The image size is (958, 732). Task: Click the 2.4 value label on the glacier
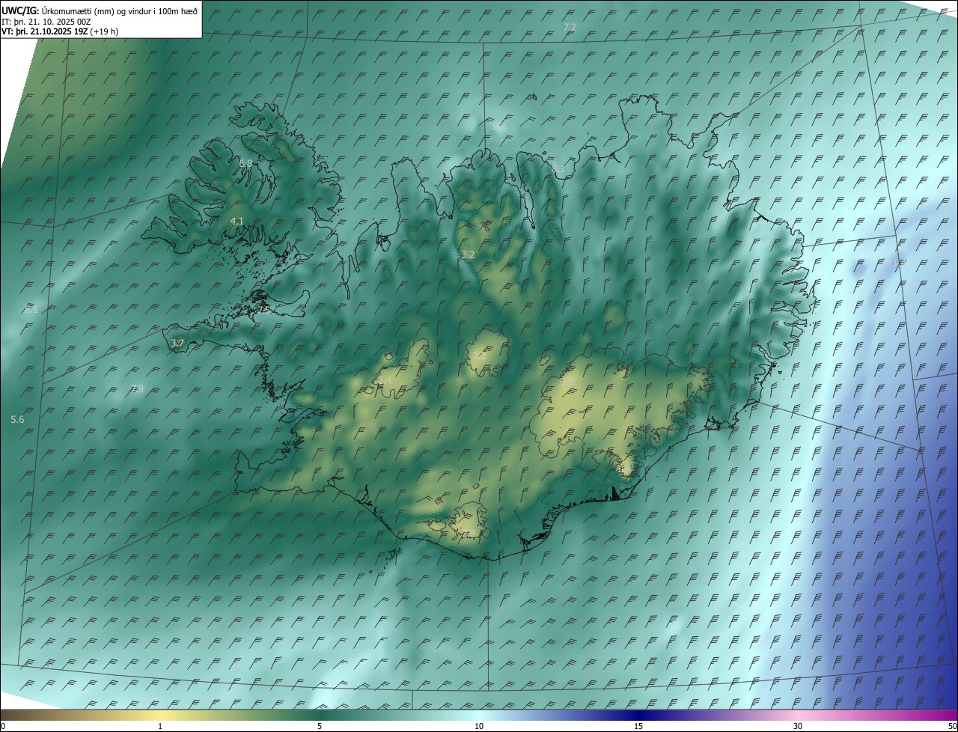pyautogui.click(x=385, y=381)
